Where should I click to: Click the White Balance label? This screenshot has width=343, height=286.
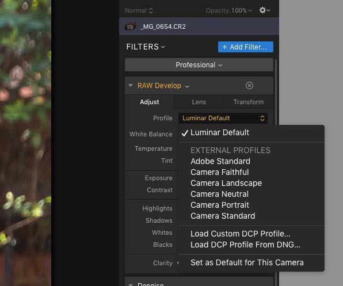pos(151,134)
